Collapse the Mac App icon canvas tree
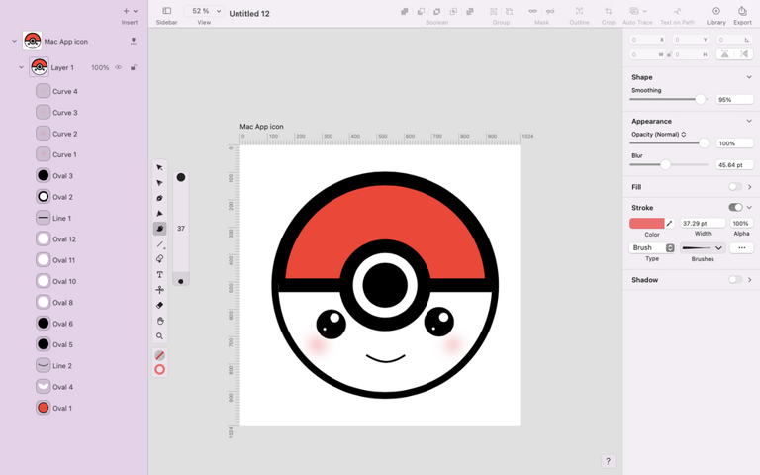This screenshot has height=475, width=760. pos(14,42)
